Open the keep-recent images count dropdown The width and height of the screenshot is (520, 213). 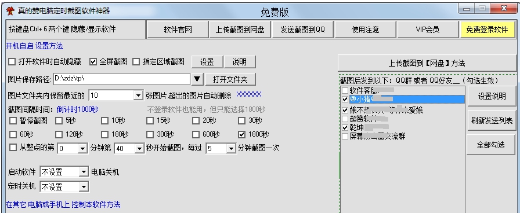tap(138, 96)
